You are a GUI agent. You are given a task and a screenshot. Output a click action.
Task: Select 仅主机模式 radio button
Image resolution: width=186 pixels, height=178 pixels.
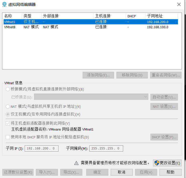[x=8, y=114]
